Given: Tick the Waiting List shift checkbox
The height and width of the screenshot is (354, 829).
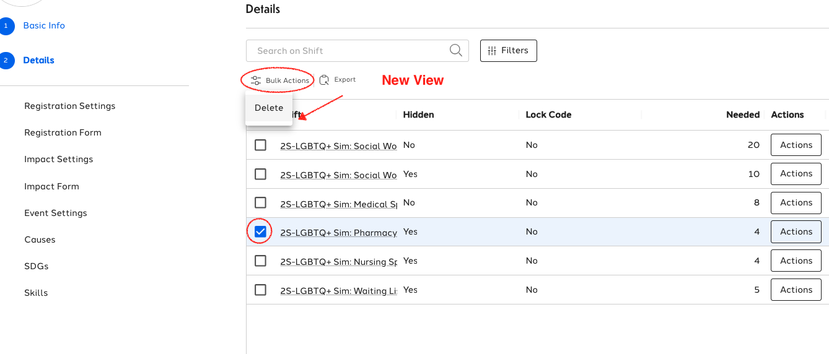Looking at the screenshot, I should tap(261, 290).
